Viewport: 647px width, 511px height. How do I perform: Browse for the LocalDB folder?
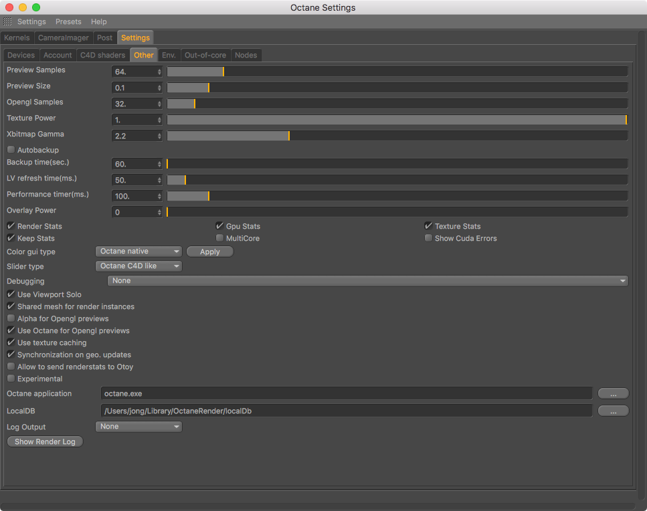(x=613, y=411)
